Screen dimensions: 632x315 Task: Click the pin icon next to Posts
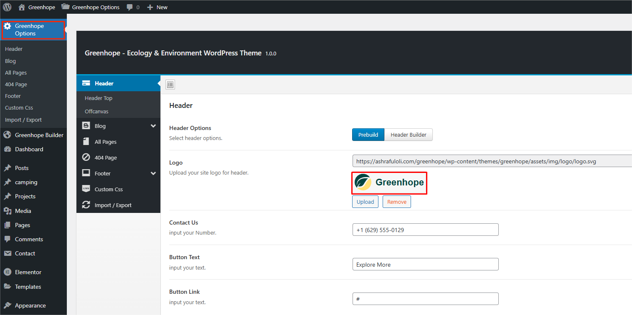(x=8, y=168)
